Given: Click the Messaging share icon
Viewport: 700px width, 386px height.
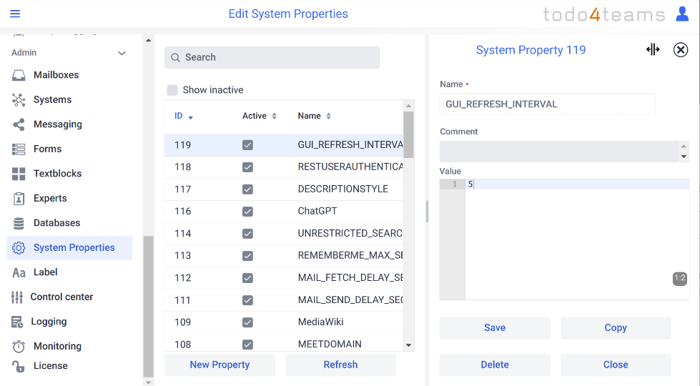Looking at the screenshot, I should click(x=19, y=124).
